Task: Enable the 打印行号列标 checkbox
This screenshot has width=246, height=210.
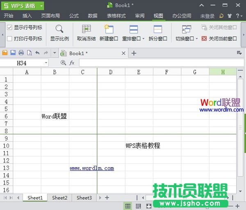Action: [9, 39]
